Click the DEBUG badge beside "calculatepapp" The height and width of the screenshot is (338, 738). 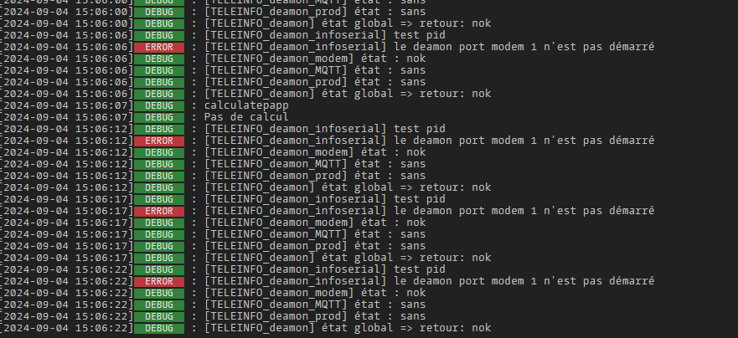pos(158,106)
